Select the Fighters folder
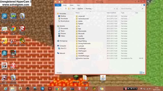Image resolution: width=163 pixels, height=91 pixels. tap(81, 24)
